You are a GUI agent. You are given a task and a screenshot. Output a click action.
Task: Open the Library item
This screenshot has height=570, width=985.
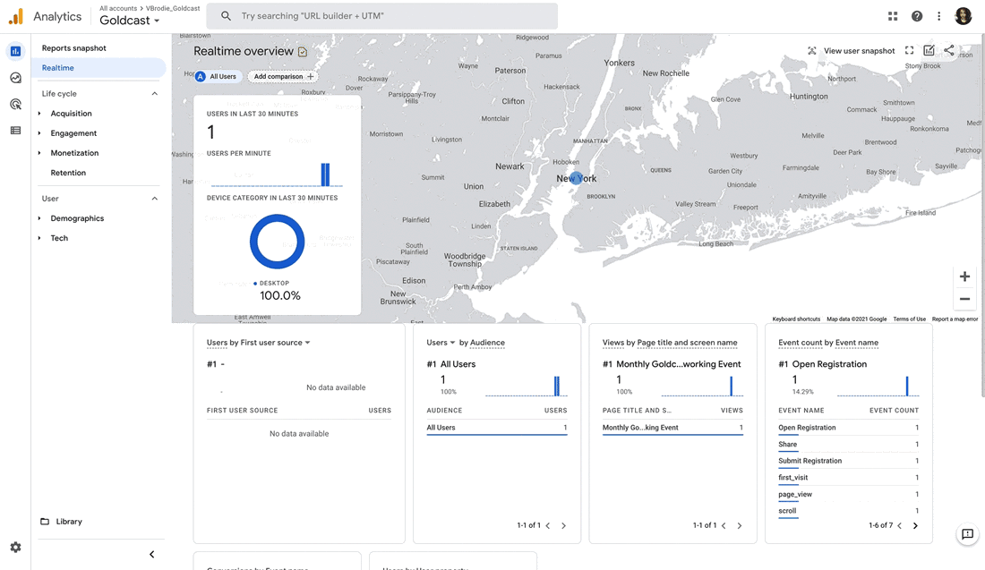(69, 522)
